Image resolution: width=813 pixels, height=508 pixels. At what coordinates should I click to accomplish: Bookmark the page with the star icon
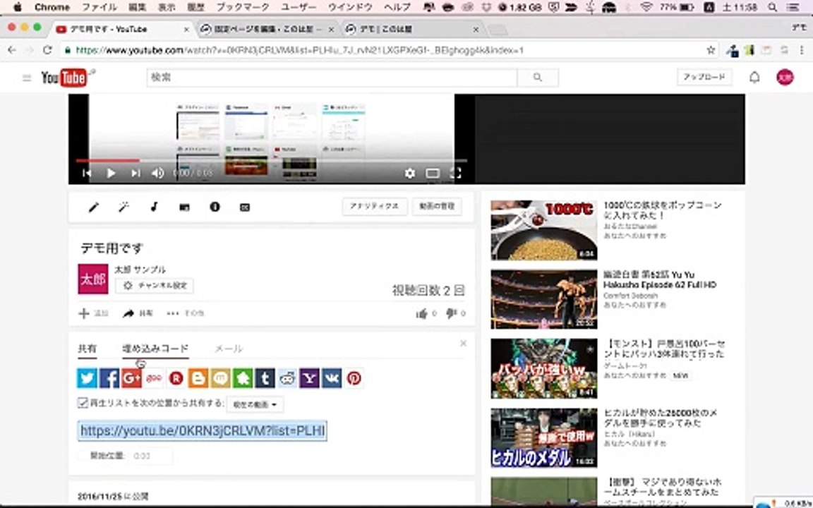tap(711, 50)
